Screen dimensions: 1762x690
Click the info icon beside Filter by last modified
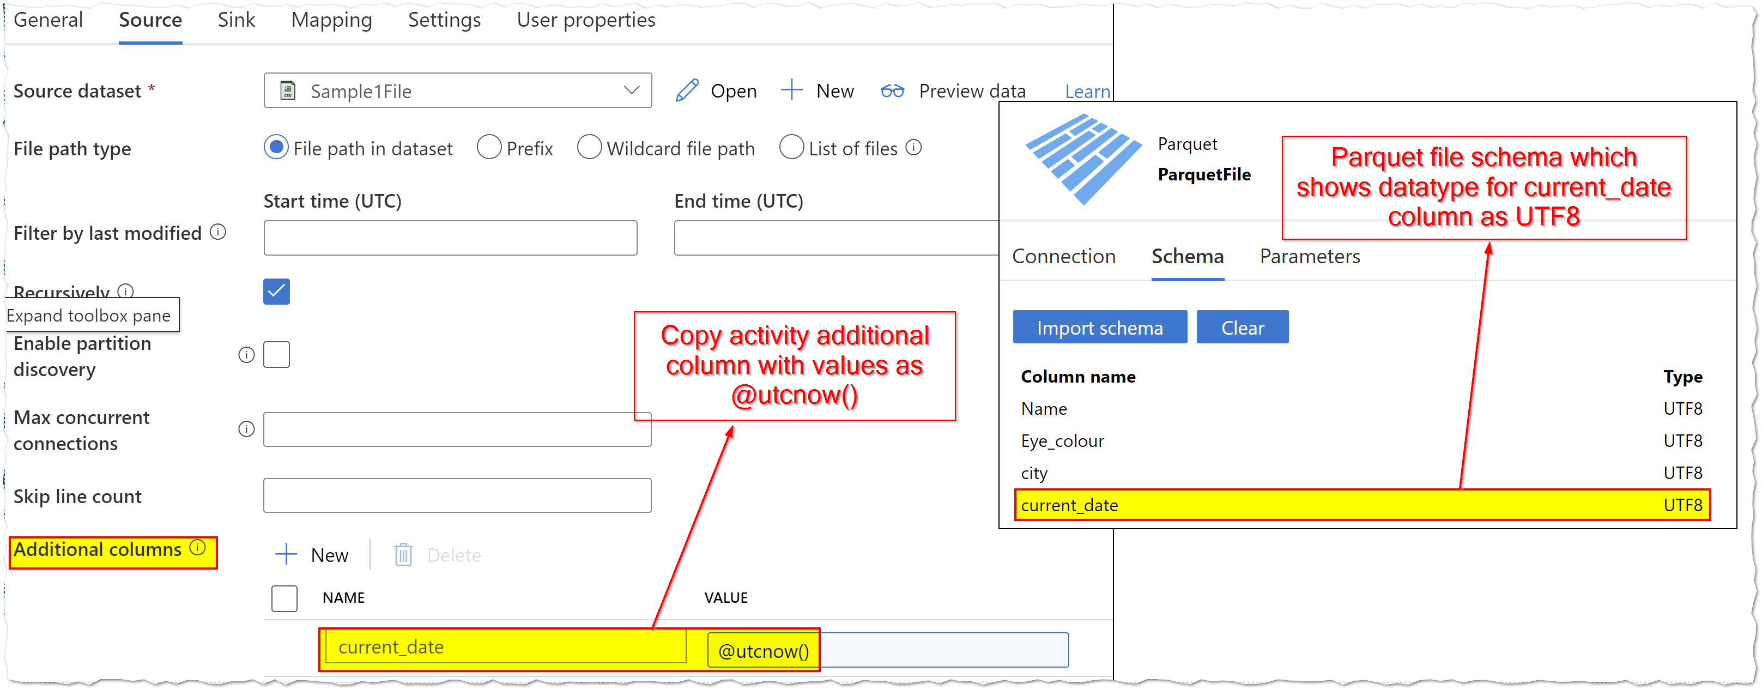pos(217,233)
